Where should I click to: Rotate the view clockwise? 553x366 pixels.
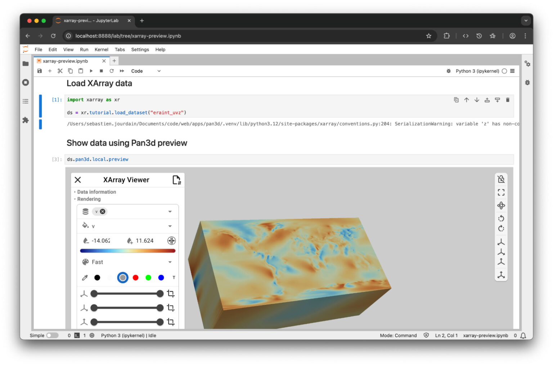click(x=501, y=228)
